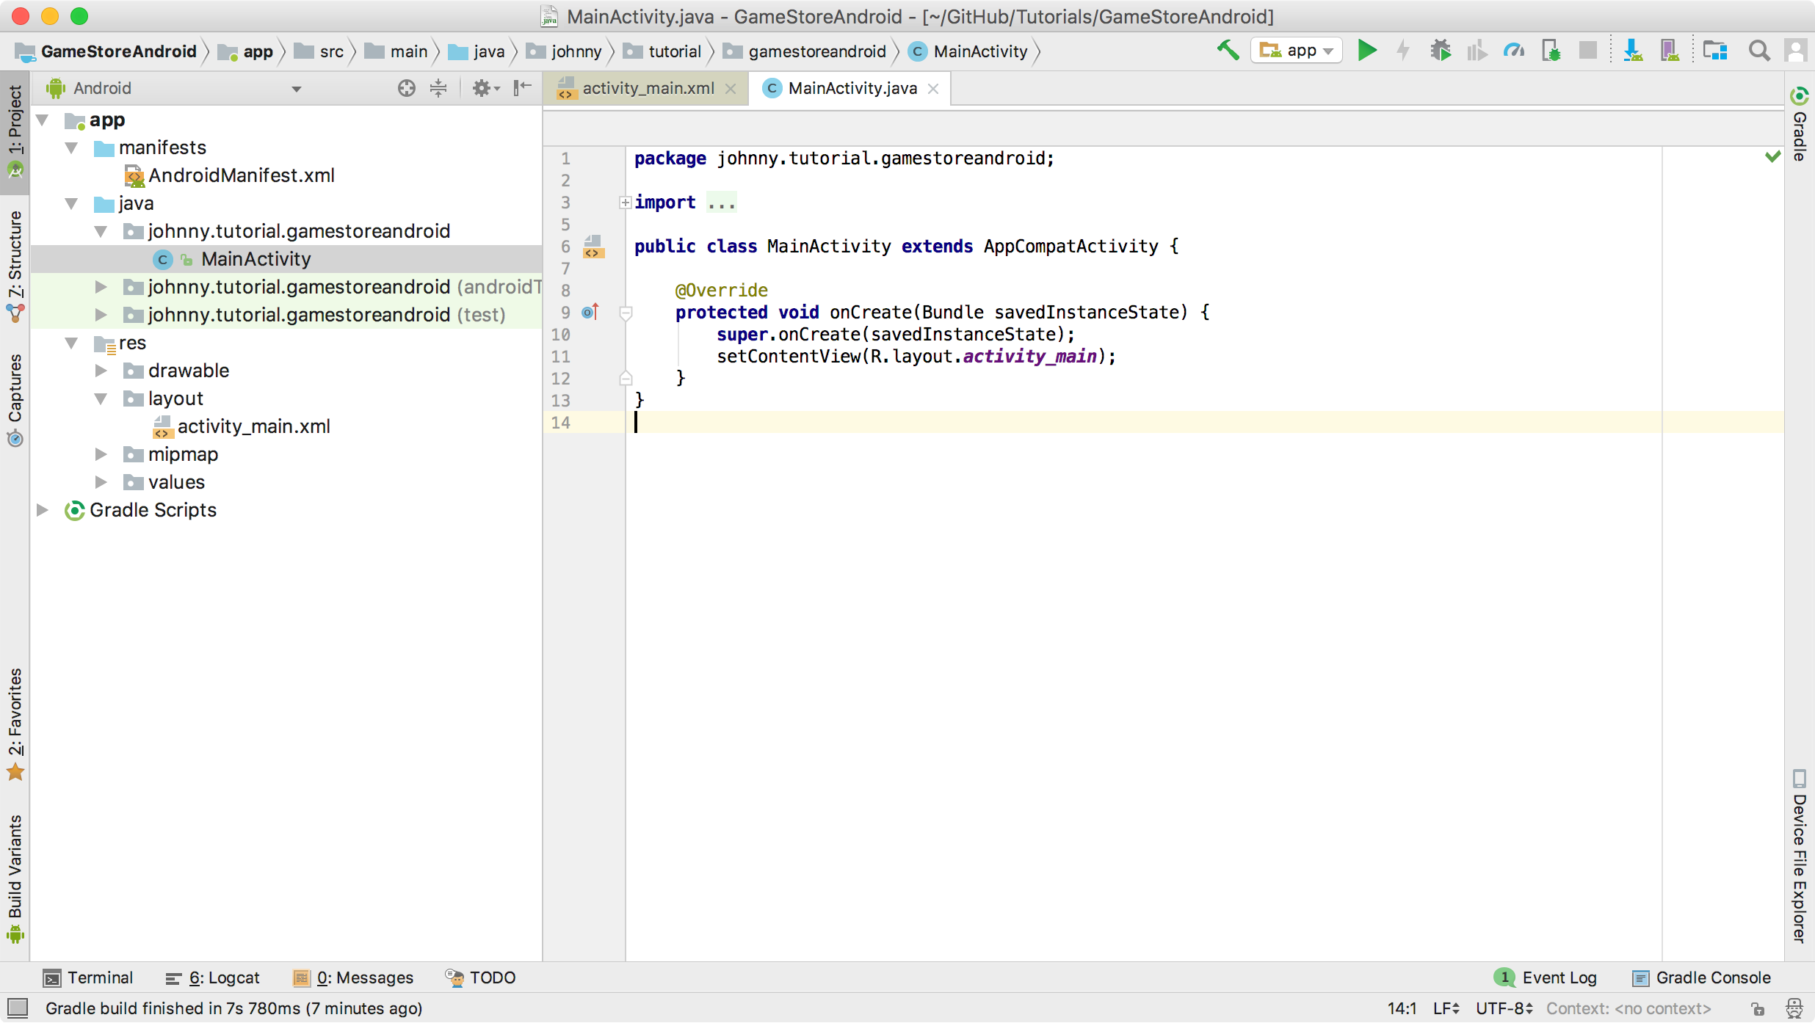
Task: Open Search Everywhere magnifier icon
Action: point(1759,51)
